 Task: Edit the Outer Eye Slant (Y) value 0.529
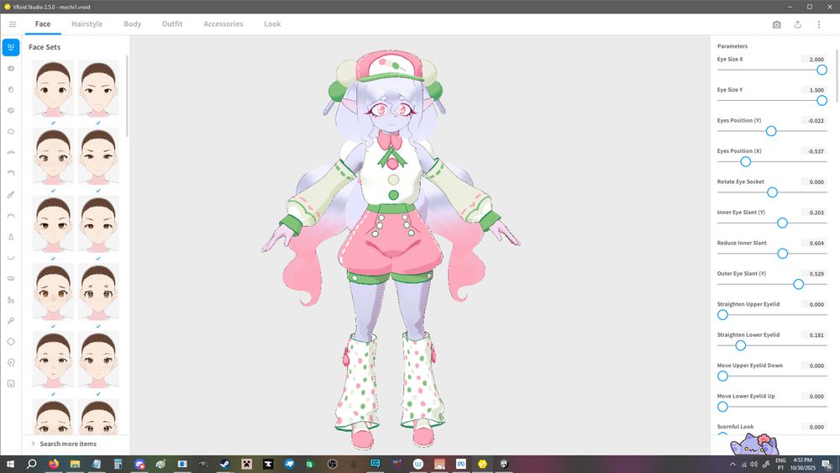[x=814, y=274]
